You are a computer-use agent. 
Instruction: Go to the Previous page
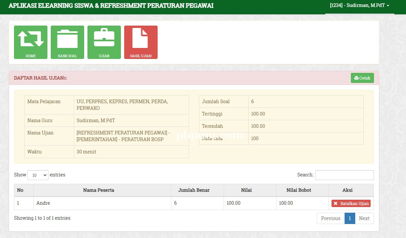[x=331, y=218]
